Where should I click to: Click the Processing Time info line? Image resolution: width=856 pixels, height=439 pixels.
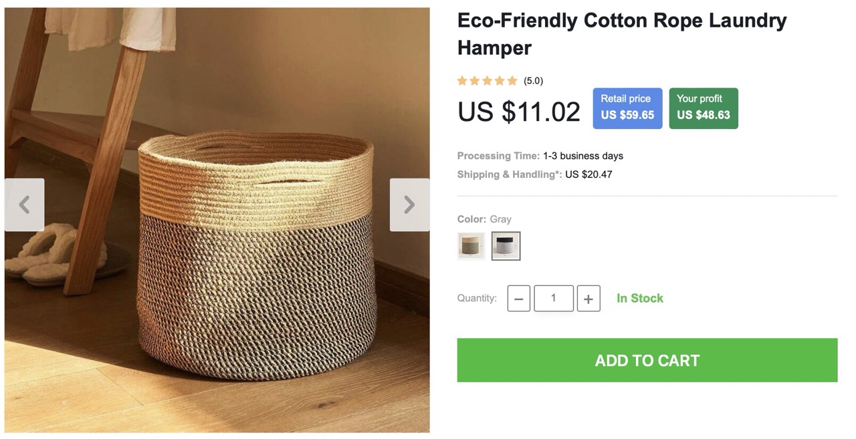click(540, 156)
